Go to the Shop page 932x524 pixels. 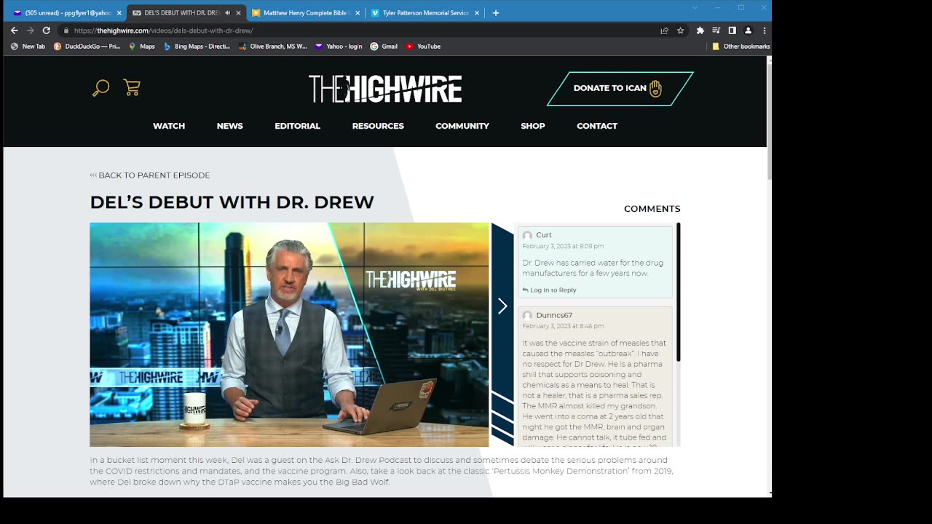(x=533, y=126)
